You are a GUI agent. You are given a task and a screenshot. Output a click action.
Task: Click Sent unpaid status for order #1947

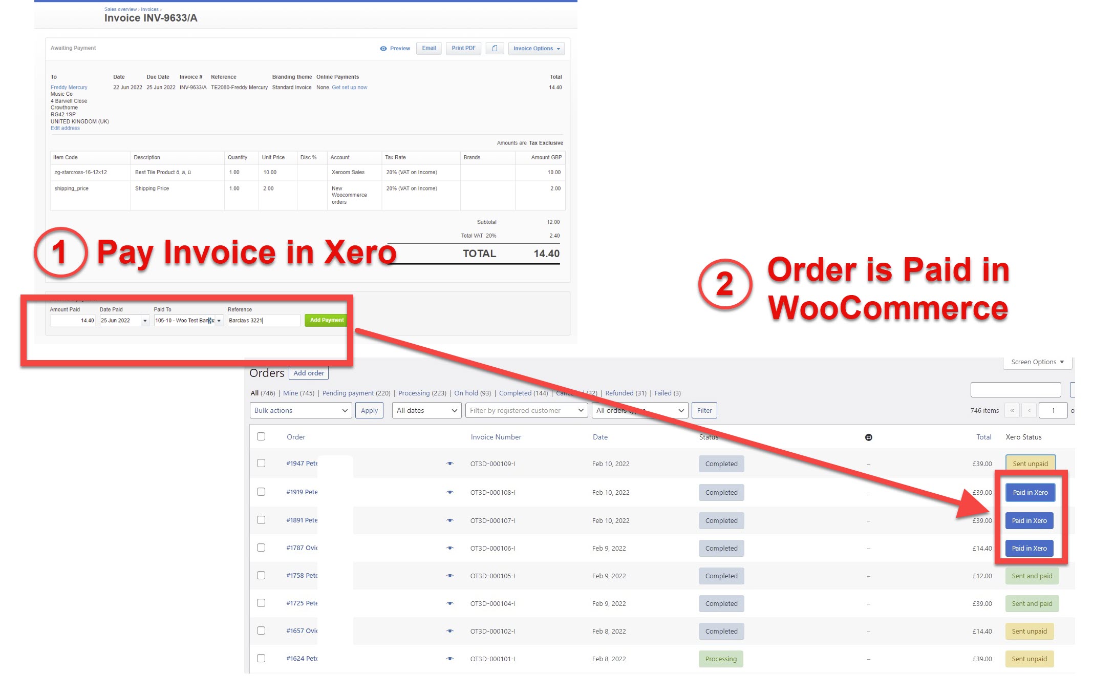point(1030,464)
